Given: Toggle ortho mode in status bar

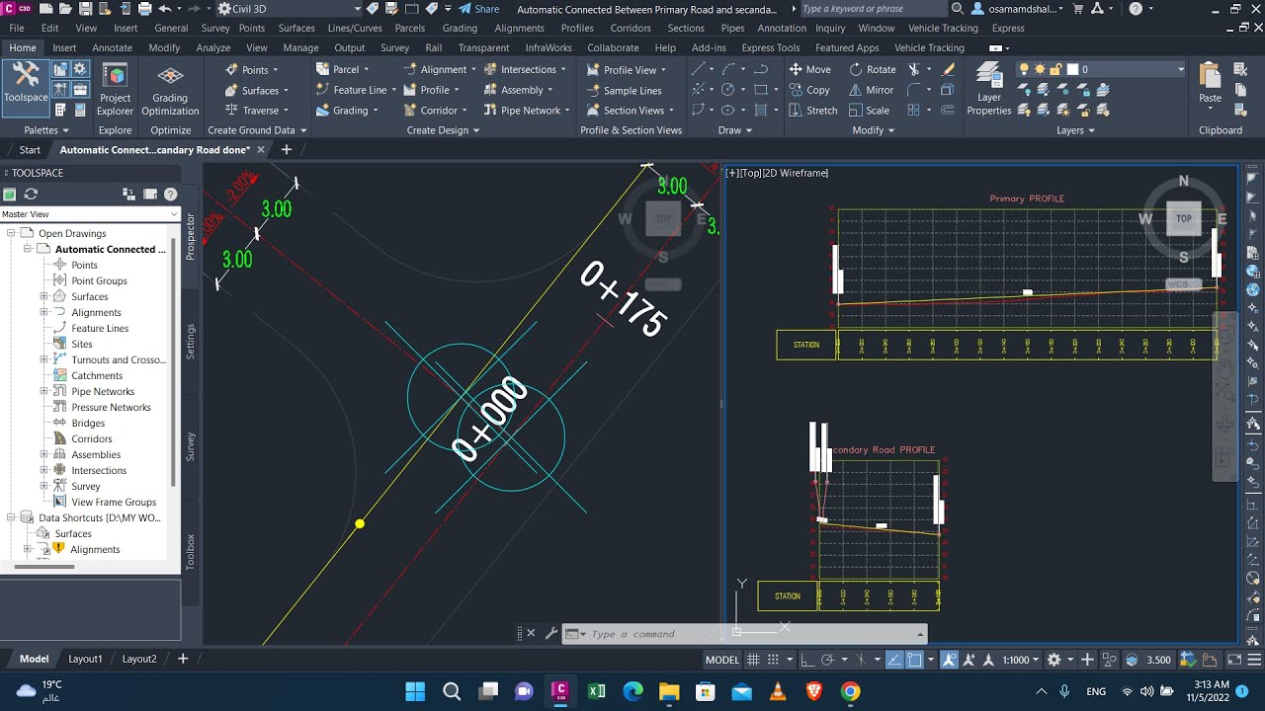Looking at the screenshot, I should coord(806,660).
